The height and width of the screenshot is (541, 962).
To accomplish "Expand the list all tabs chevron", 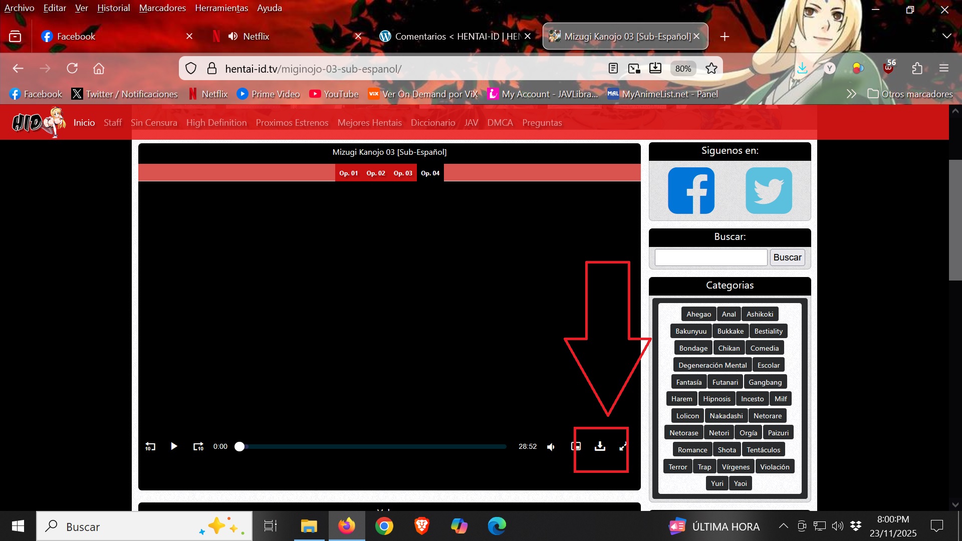I will [x=946, y=36].
